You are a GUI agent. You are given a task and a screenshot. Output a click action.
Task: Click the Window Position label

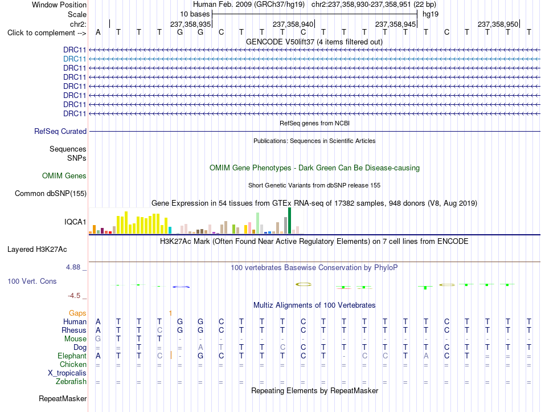pos(59,5)
